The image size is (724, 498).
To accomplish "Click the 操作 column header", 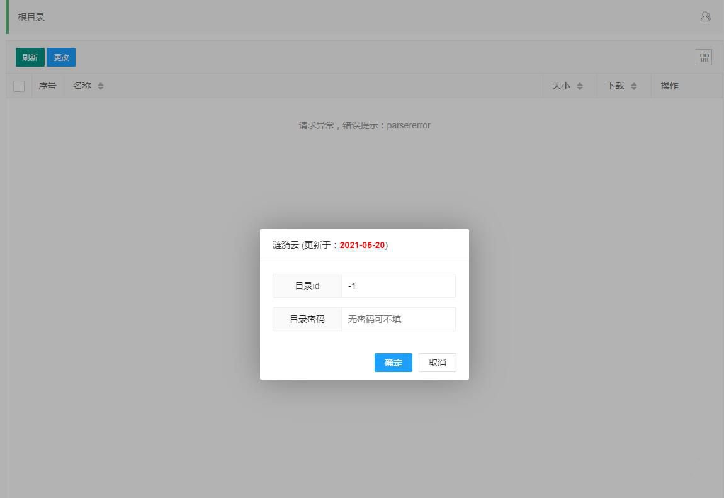I will [669, 86].
